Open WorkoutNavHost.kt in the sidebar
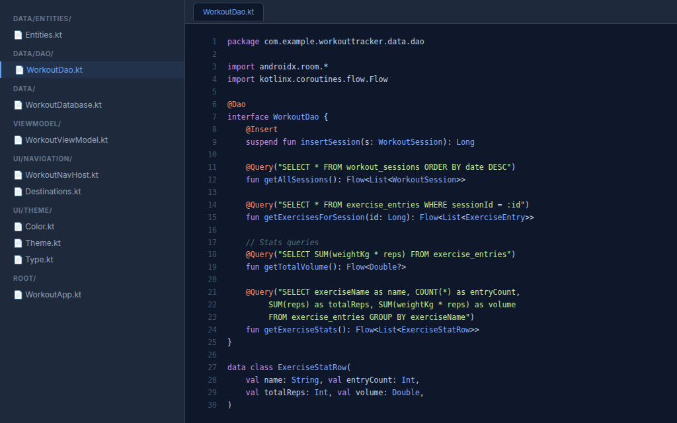This screenshot has width=677, height=423. click(93, 174)
